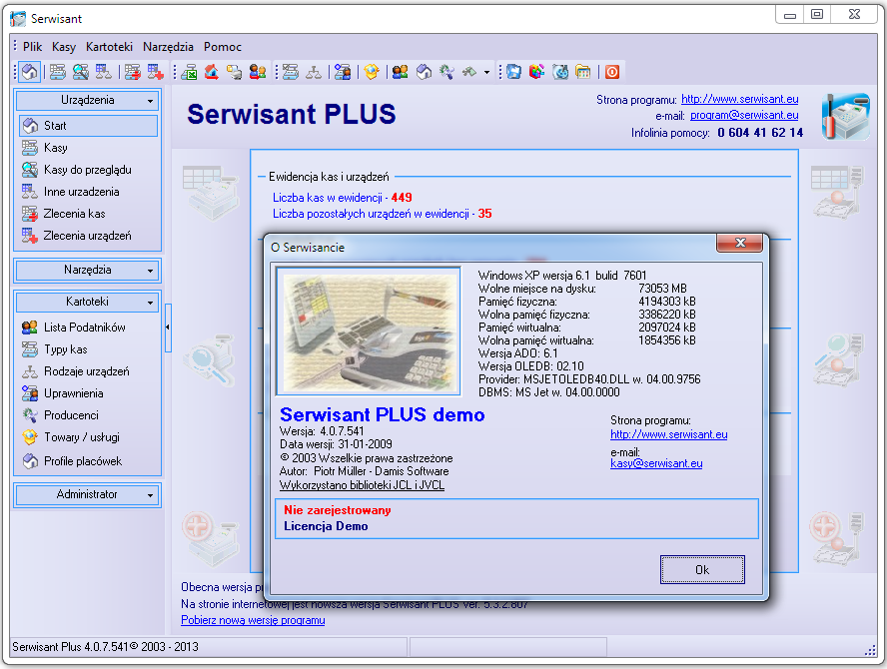
Task: Click program@serwisant.eu email link in header
Action: tap(744, 115)
